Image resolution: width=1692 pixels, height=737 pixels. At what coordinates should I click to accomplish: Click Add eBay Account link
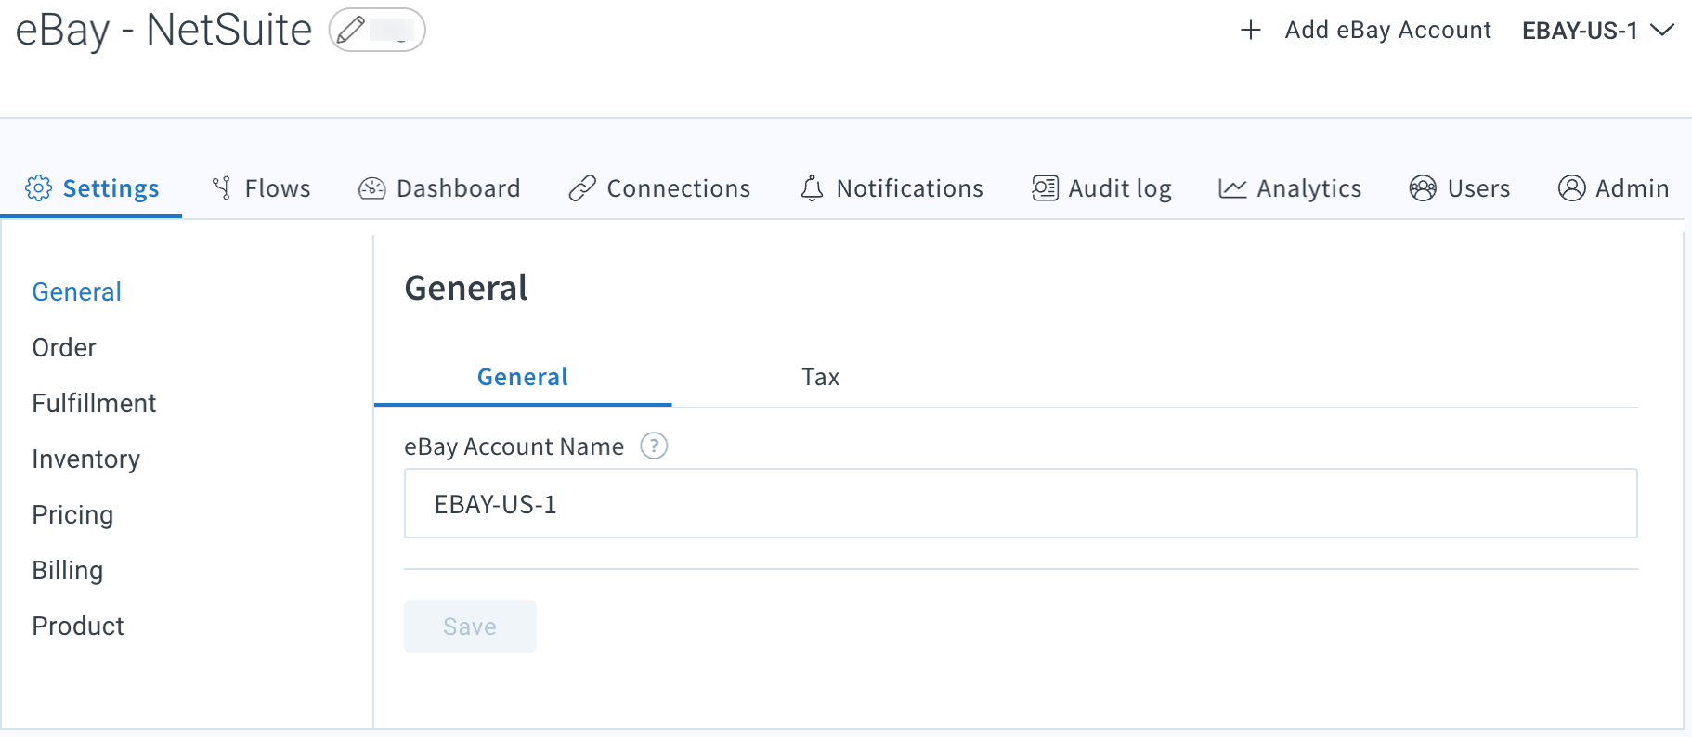click(1387, 31)
